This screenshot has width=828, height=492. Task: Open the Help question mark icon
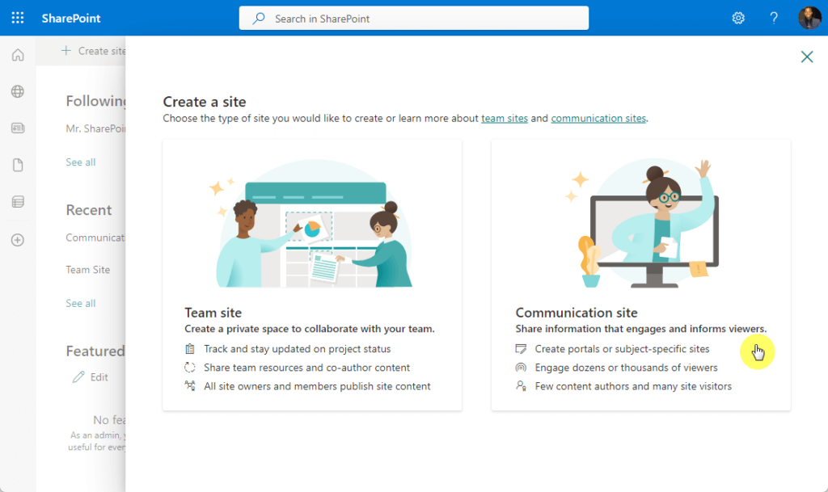point(774,18)
